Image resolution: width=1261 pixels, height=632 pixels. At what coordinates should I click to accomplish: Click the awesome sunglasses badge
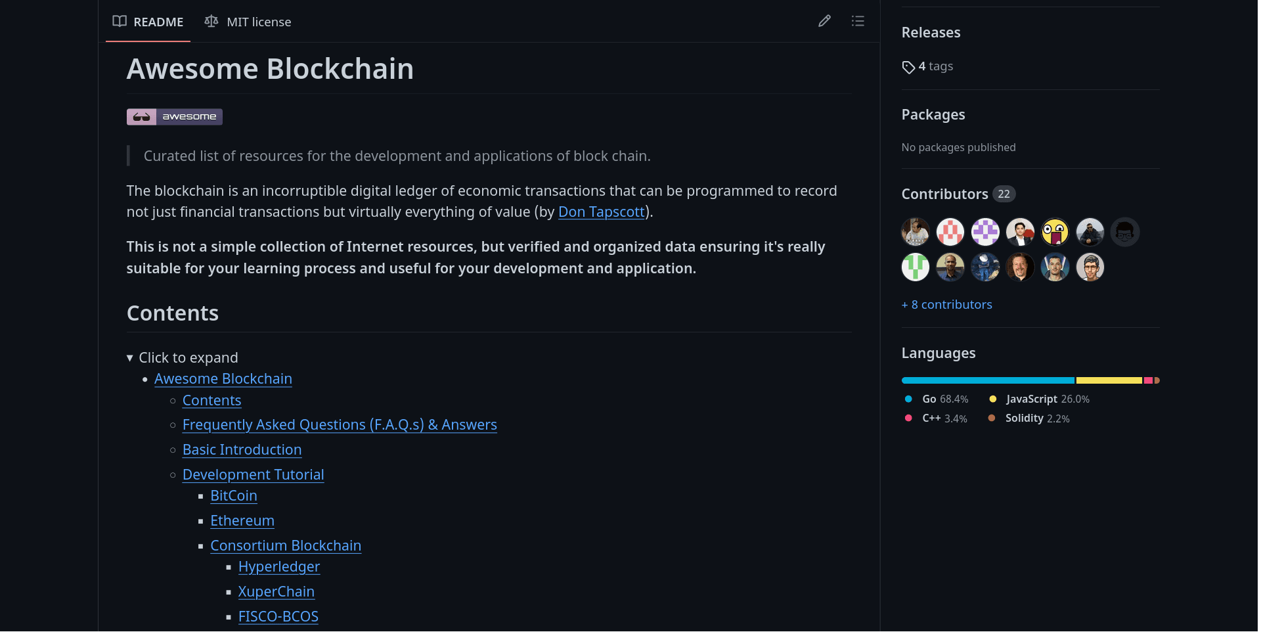(175, 117)
